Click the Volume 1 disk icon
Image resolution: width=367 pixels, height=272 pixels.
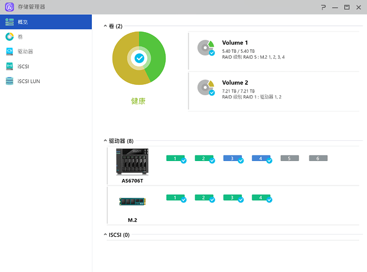point(206,48)
